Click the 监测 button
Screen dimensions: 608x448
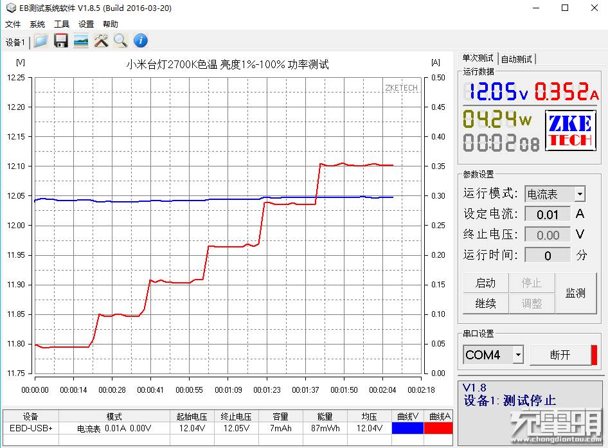(x=575, y=293)
